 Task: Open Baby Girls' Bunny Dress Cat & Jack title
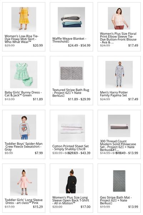(x=23, y=94)
